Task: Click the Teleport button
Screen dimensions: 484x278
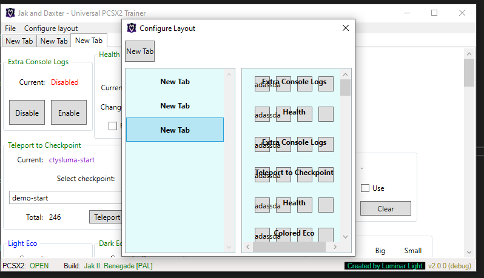Action: tap(106, 217)
